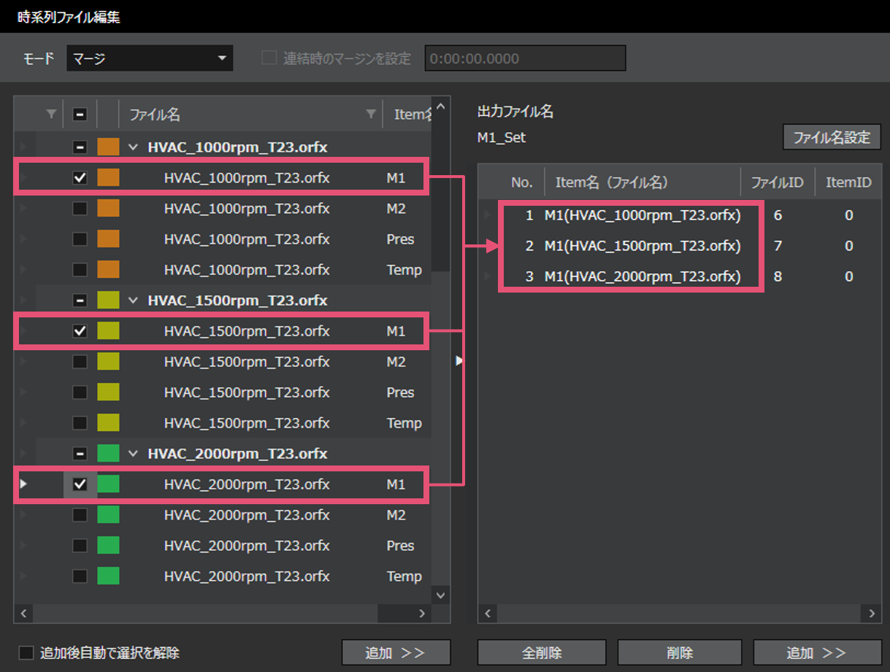This screenshot has height=672, width=890.
Task: Click the splitter arrow between the panels
Action: point(459,360)
